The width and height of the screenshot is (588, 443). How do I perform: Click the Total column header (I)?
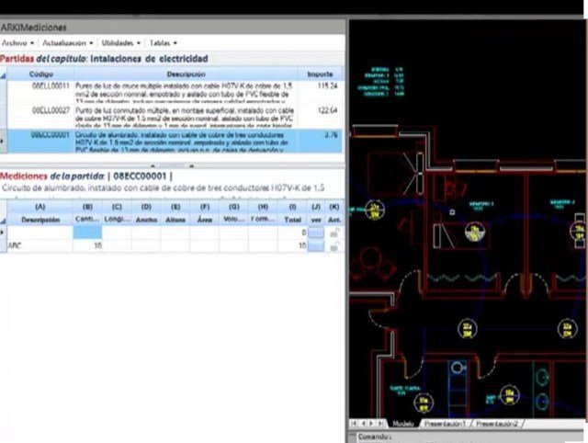coord(292,212)
